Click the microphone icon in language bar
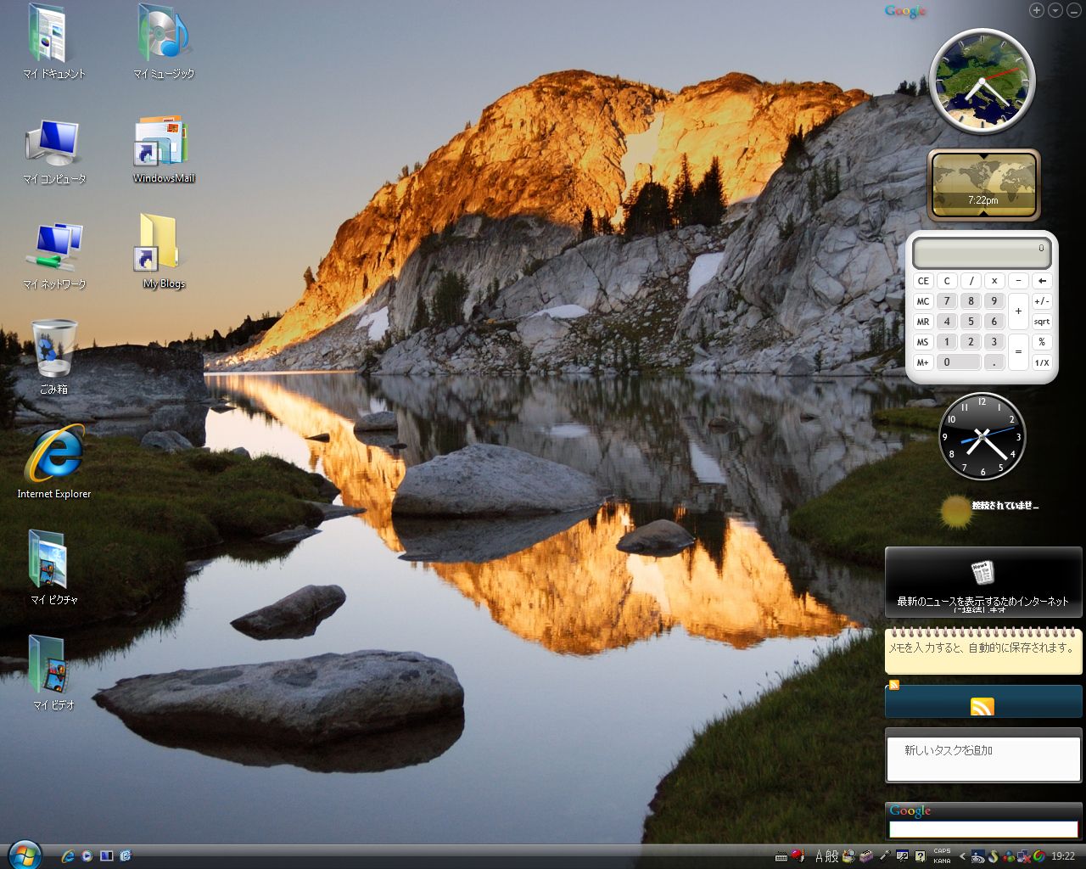 coord(884,856)
